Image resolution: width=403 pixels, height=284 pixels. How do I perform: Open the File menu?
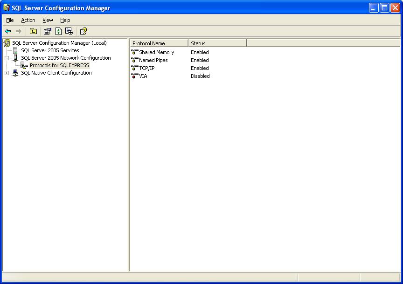tap(10, 20)
